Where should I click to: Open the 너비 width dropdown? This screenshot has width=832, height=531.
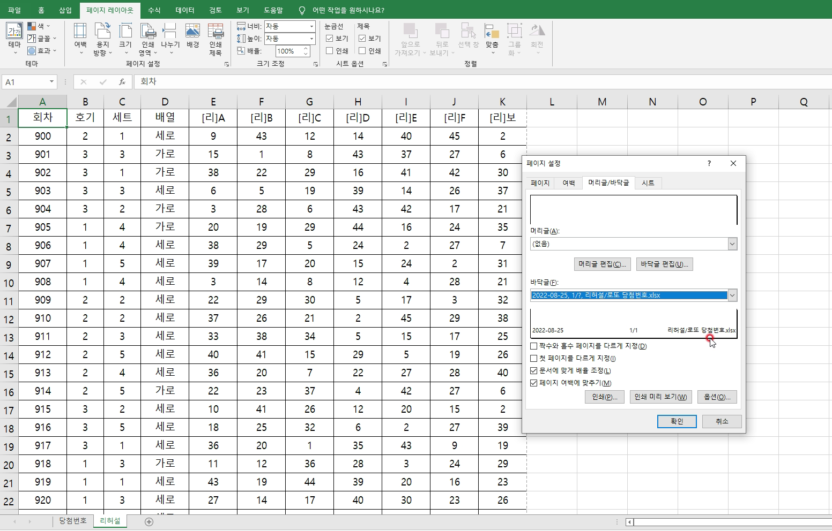(x=311, y=26)
